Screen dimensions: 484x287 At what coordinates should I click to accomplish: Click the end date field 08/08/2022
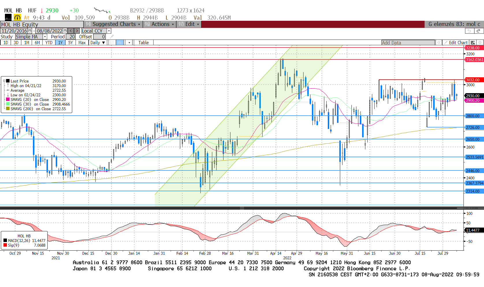tap(50, 31)
